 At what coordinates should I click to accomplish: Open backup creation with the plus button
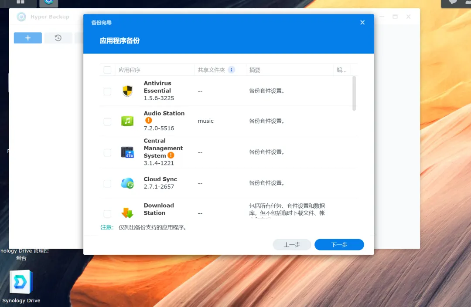[27, 38]
